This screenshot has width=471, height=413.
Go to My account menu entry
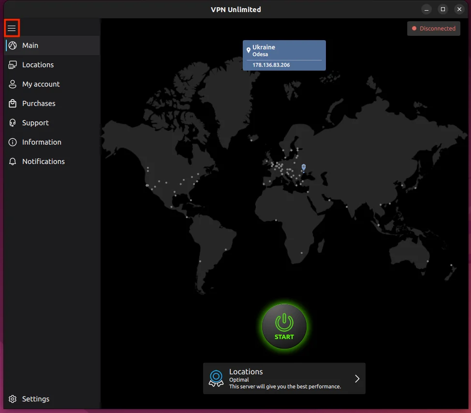(41, 84)
